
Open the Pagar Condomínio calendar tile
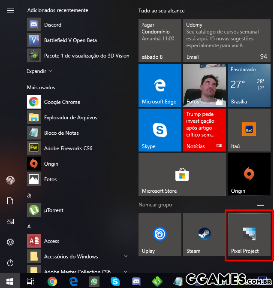[x=160, y=41]
